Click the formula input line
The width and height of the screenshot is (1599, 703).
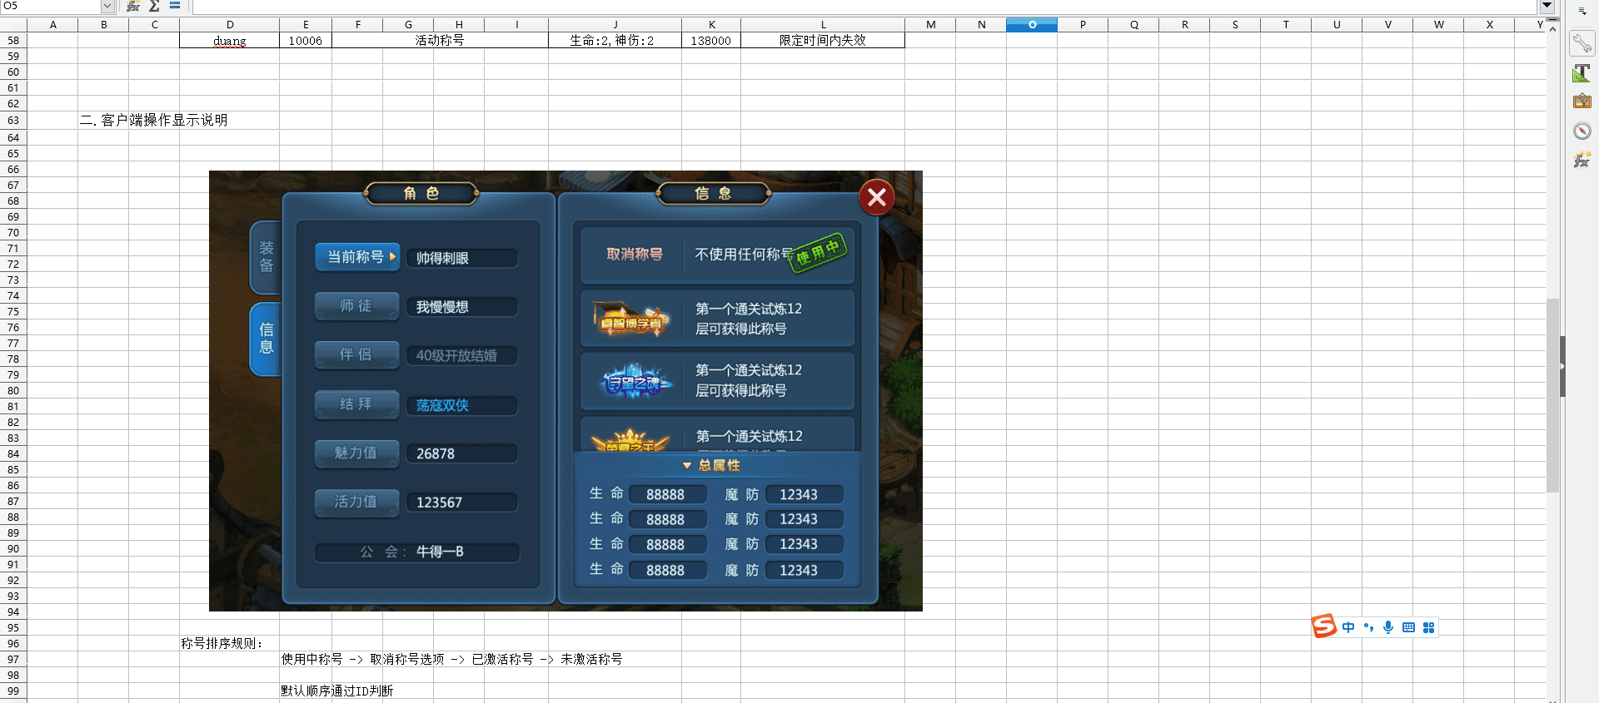point(864,6)
